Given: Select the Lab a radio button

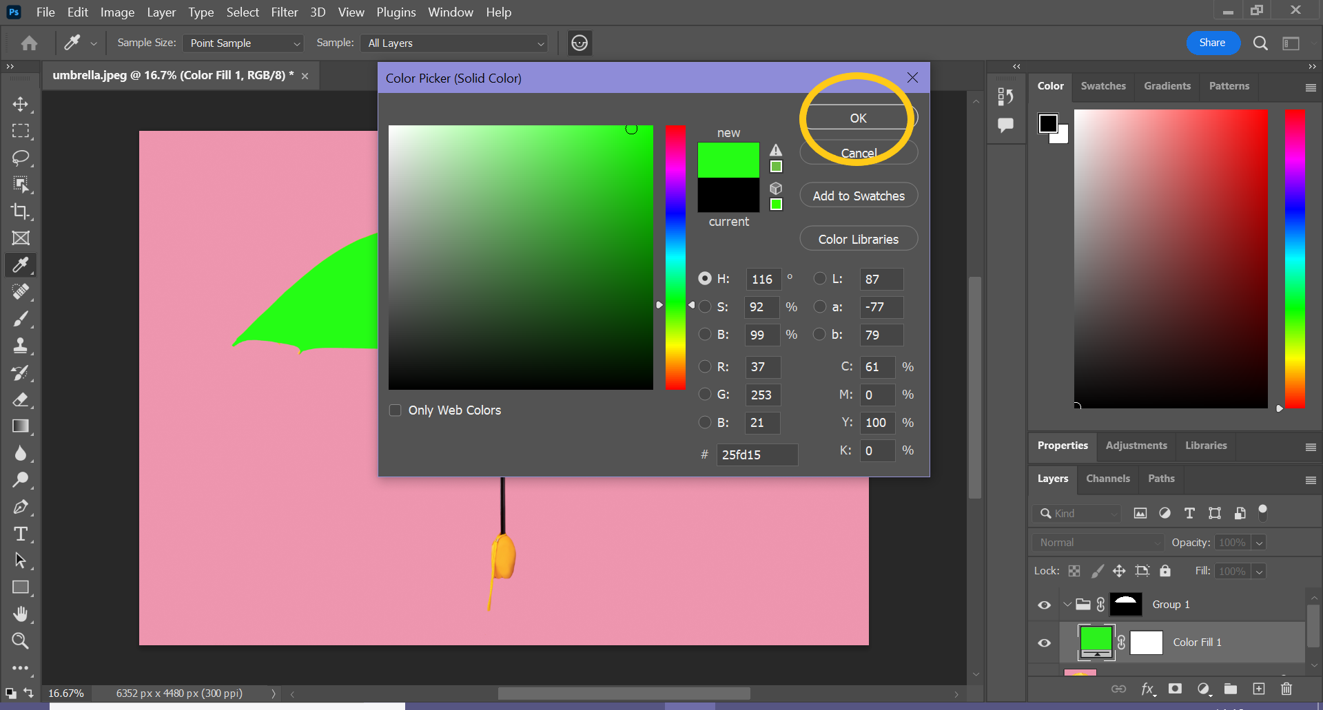Looking at the screenshot, I should point(820,306).
